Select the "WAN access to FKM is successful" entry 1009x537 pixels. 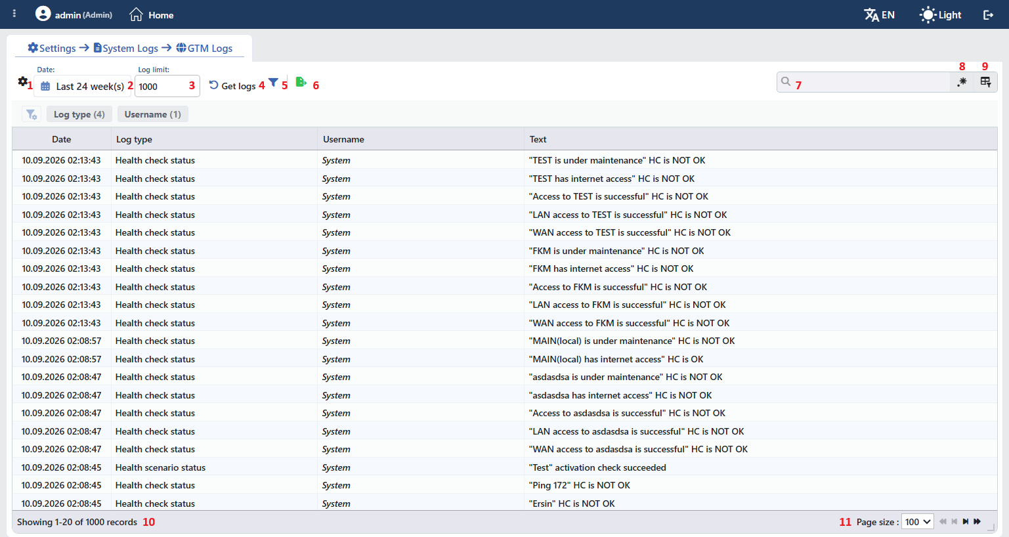tap(629, 323)
